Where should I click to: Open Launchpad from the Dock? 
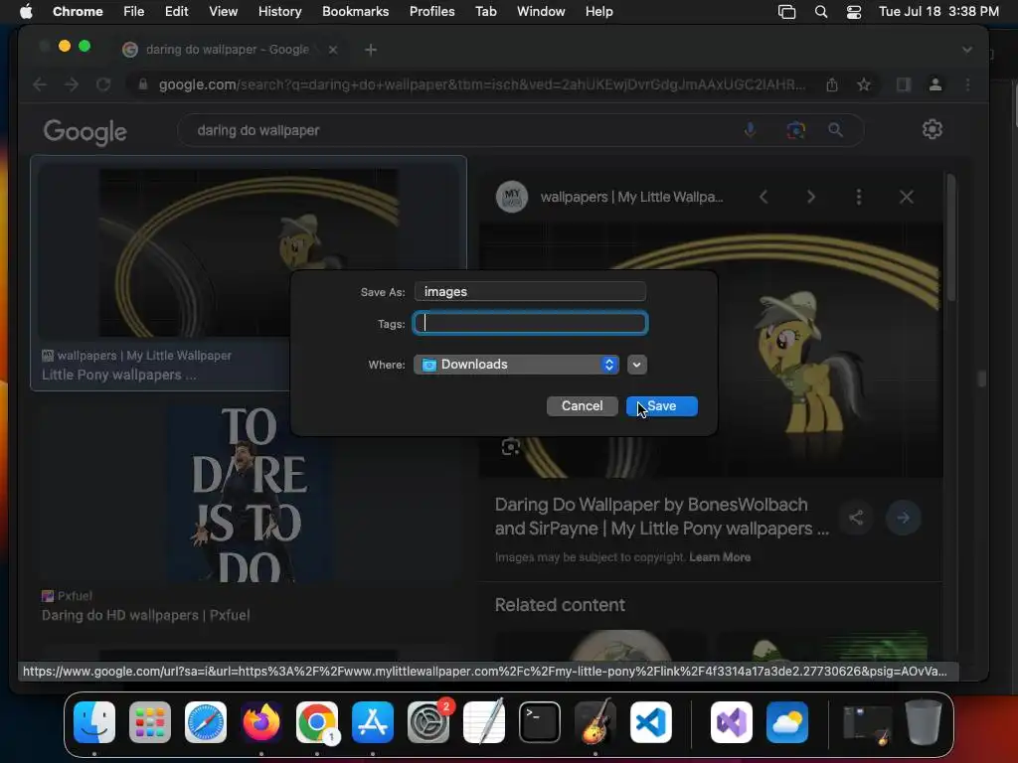(150, 722)
